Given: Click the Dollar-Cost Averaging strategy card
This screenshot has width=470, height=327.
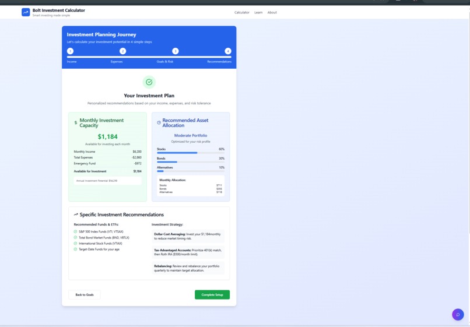Looking at the screenshot, I should click(x=188, y=236).
